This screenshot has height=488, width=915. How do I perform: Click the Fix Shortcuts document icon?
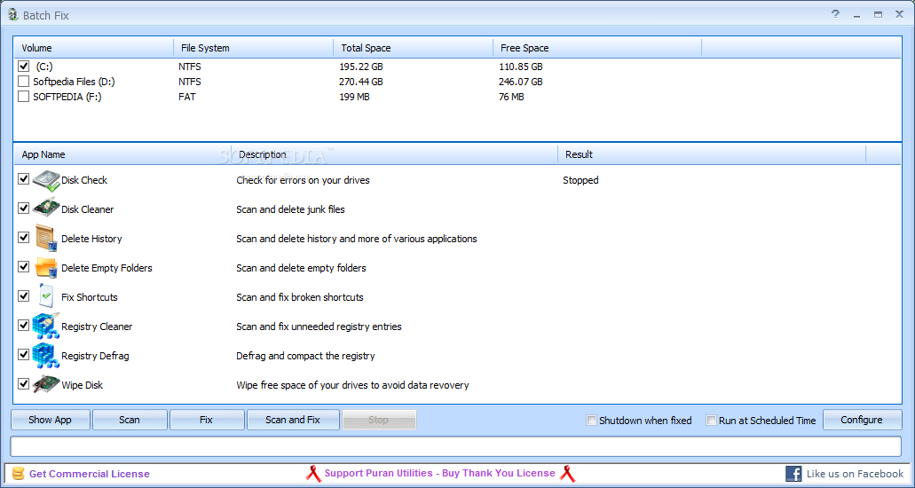(x=46, y=296)
